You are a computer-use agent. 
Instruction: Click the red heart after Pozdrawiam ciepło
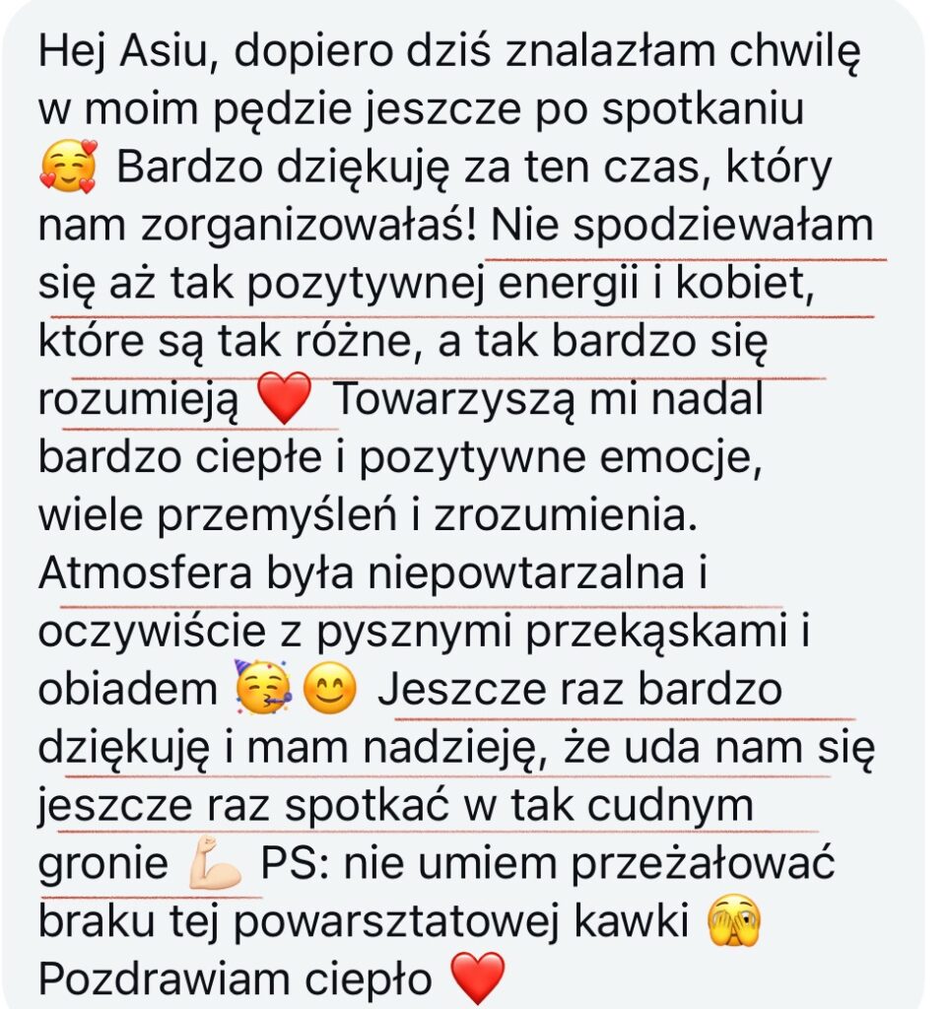[x=477, y=977]
